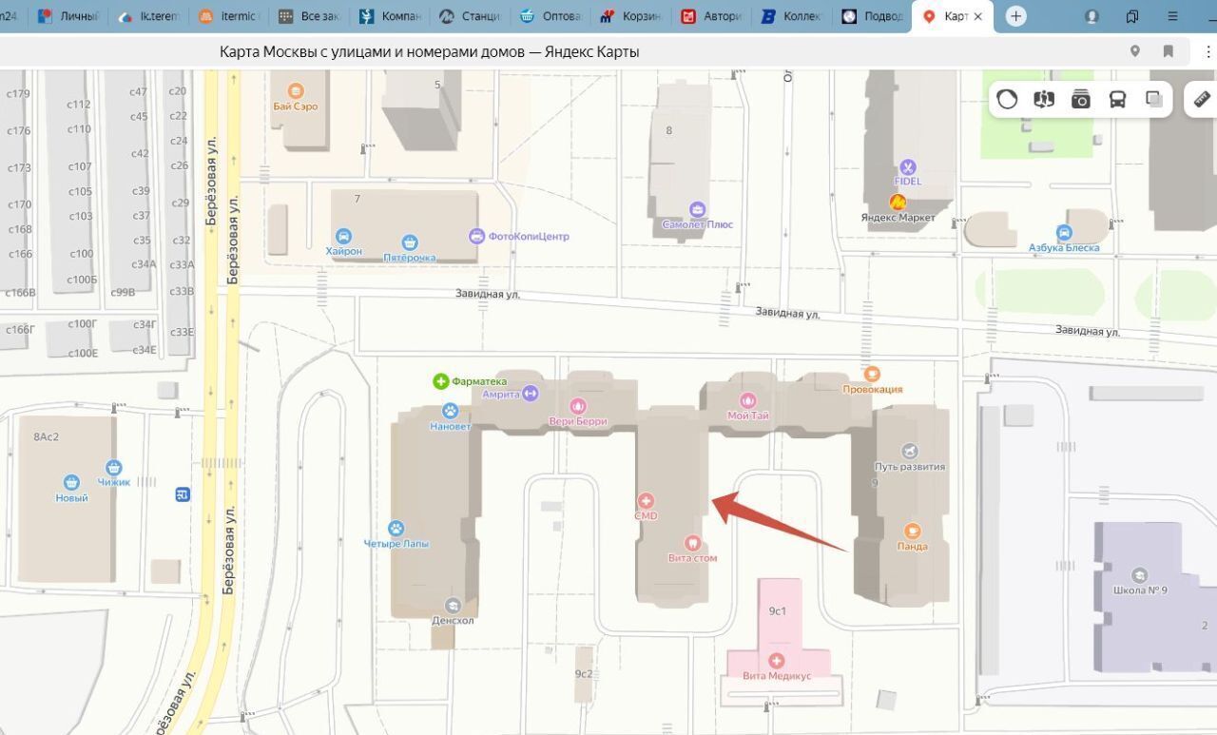Open the panoramas street-view map tool
This screenshot has width=1217, height=735.
(x=1044, y=99)
